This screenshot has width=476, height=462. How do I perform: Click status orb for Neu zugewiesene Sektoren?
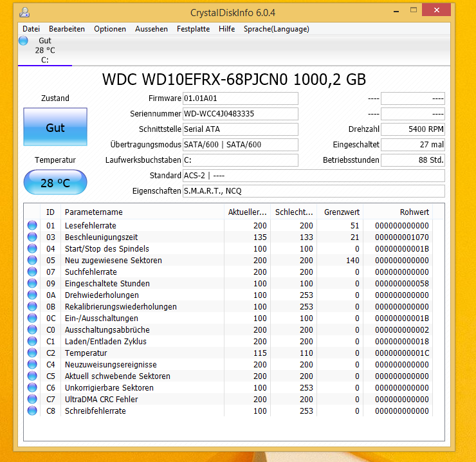click(32, 260)
